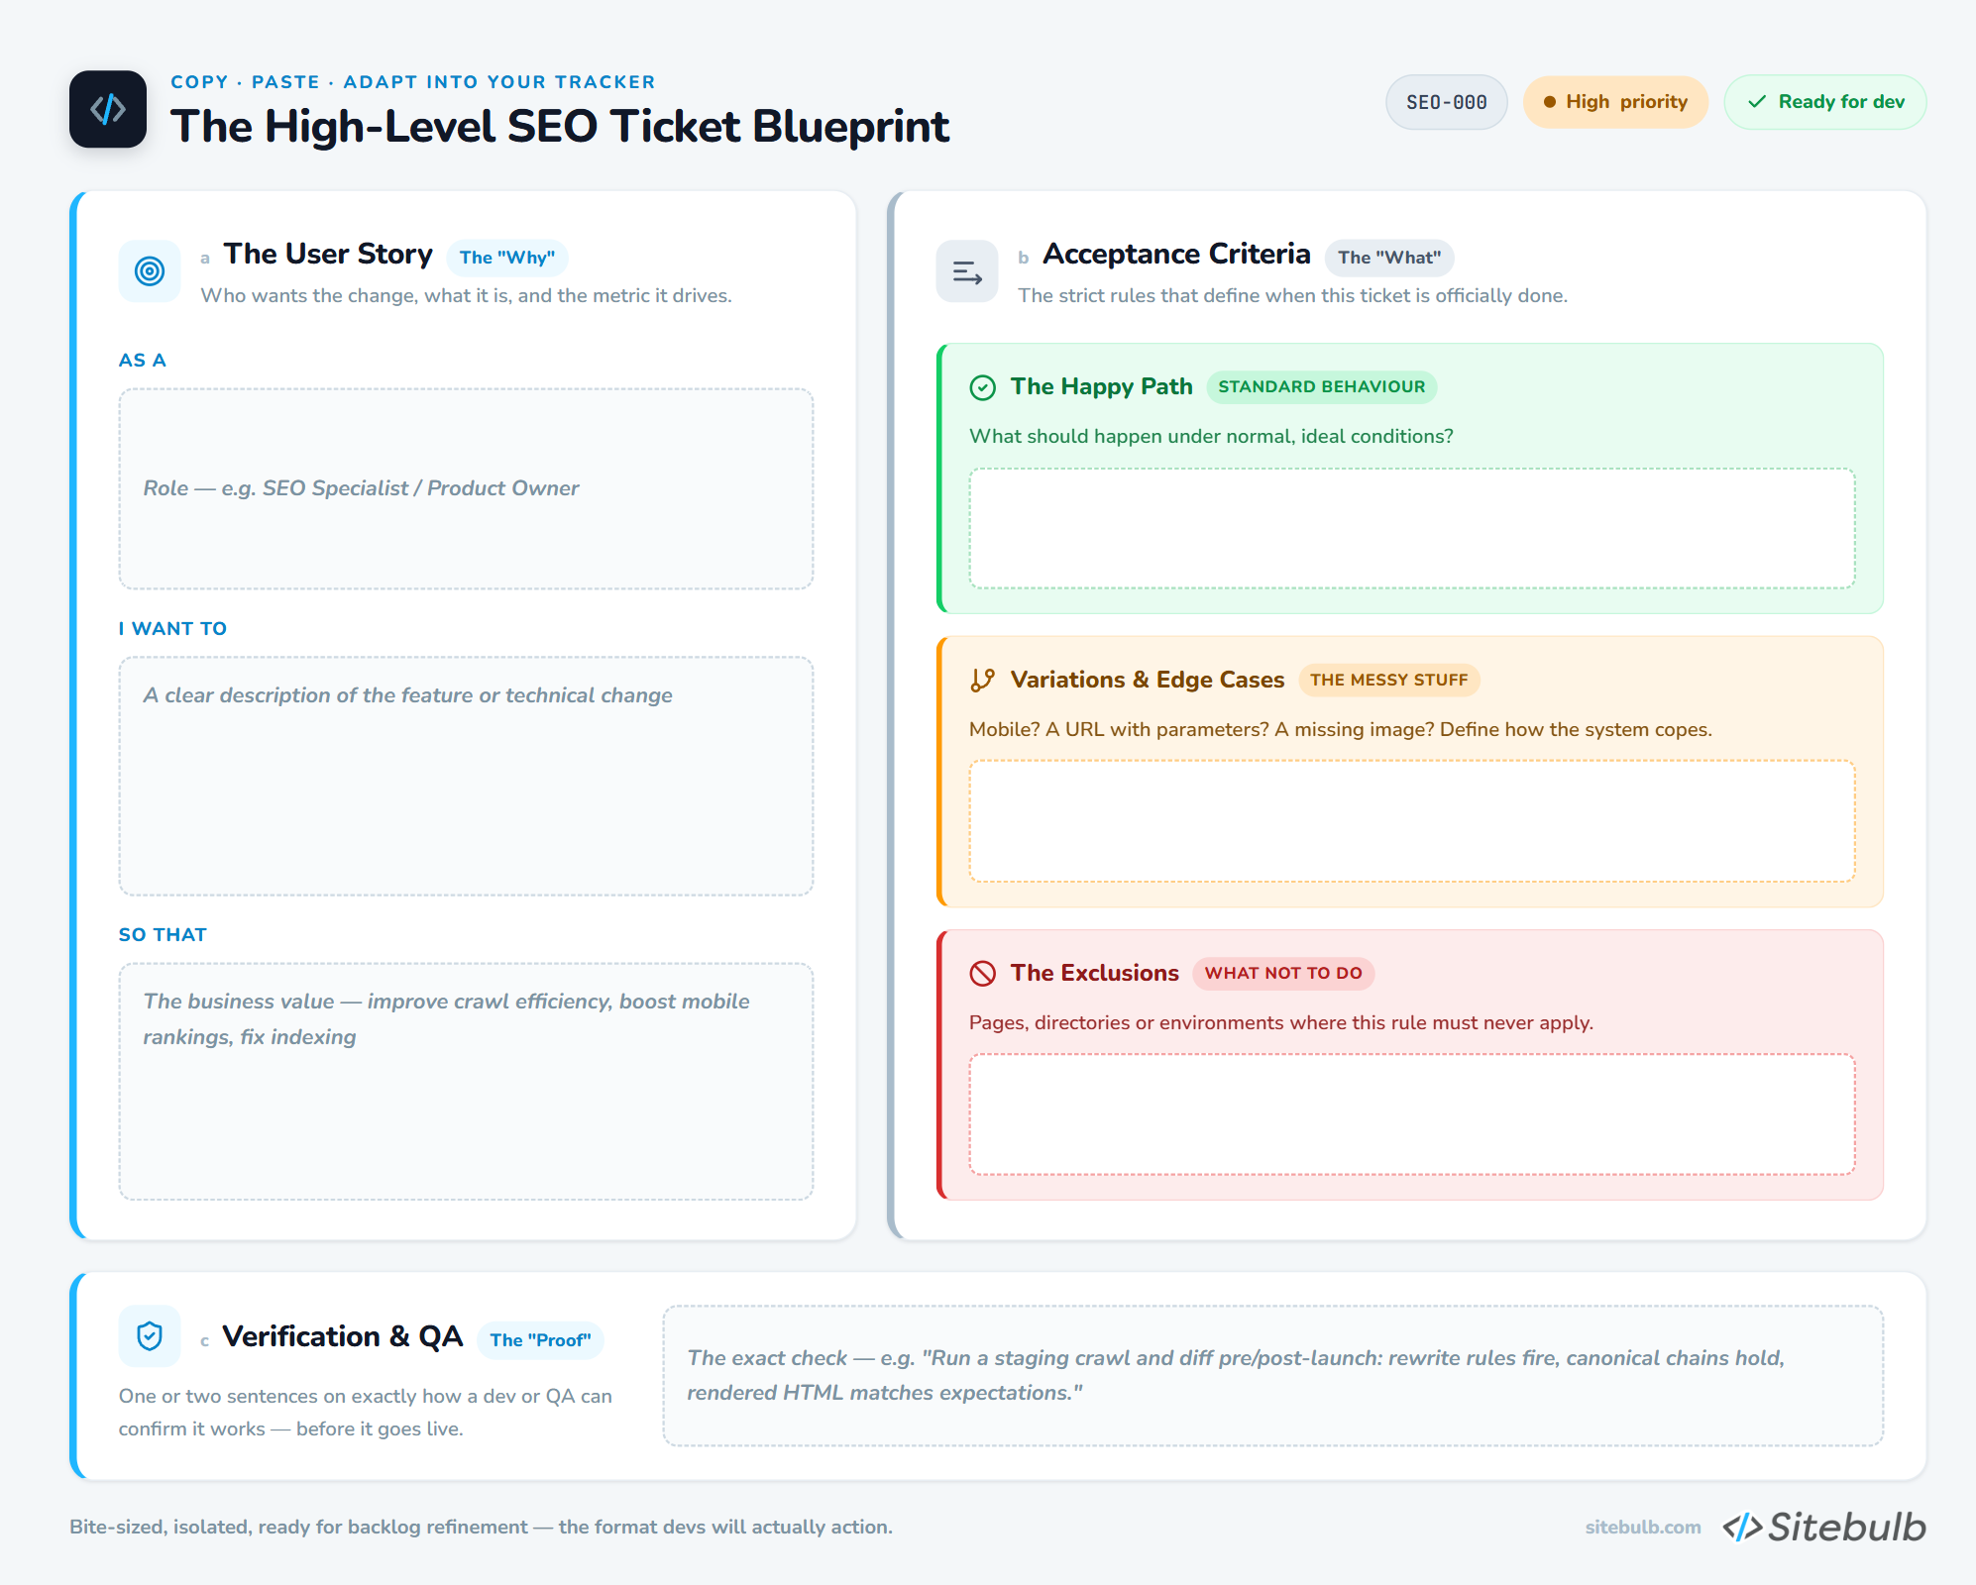Click the Verification exact check box

pyautogui.click(x=1273, y=1376)
